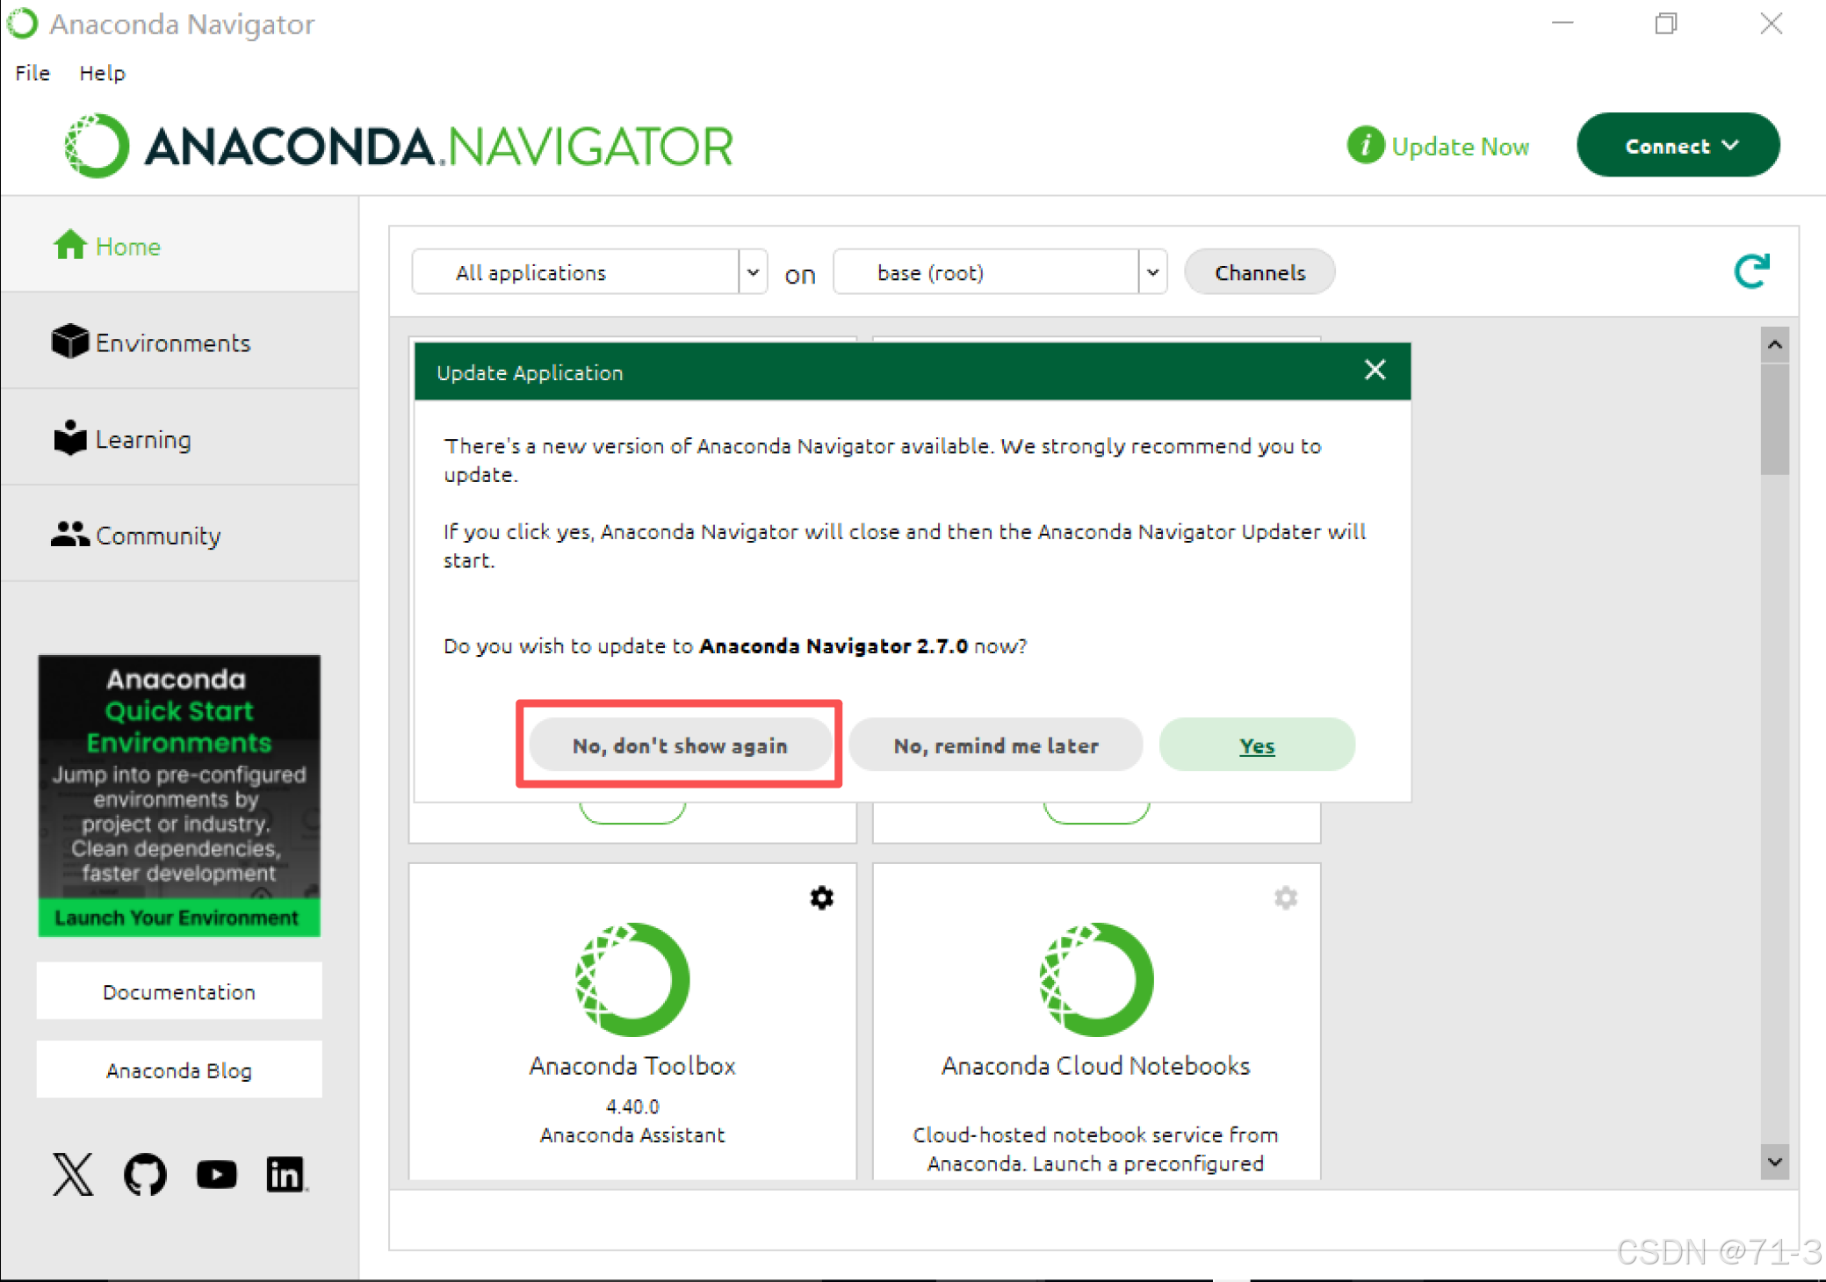The width and height of the screenshot is (1826, 1282).
Task: Open the Anaconda Blog link
Action: [x=179, y=1070]
